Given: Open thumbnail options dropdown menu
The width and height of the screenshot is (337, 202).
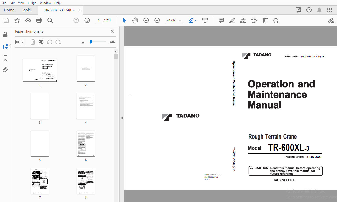Looking at the screenshot, I should pos(19,42).
